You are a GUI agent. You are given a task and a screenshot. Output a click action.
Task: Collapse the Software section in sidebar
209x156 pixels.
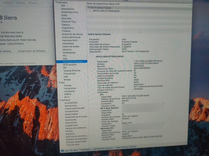[60, 100]
